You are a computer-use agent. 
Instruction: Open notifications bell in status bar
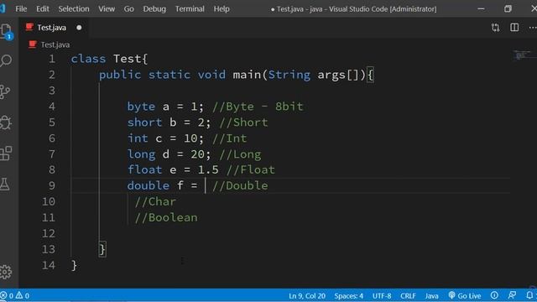coord(529,295)
